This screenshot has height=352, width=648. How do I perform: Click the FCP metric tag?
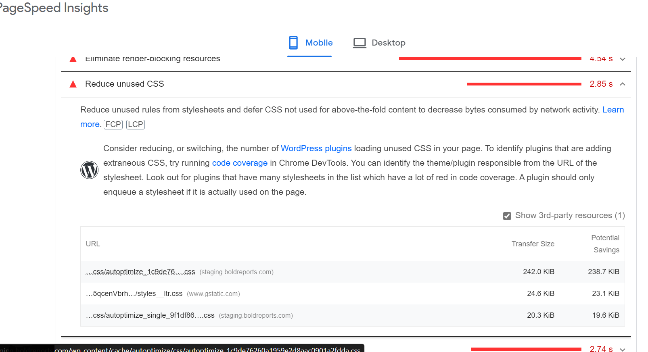(113, 124)
